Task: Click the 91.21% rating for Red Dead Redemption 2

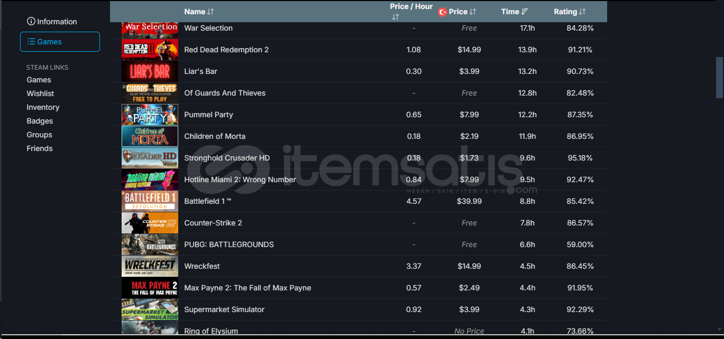Action: [x=580, y=50]
